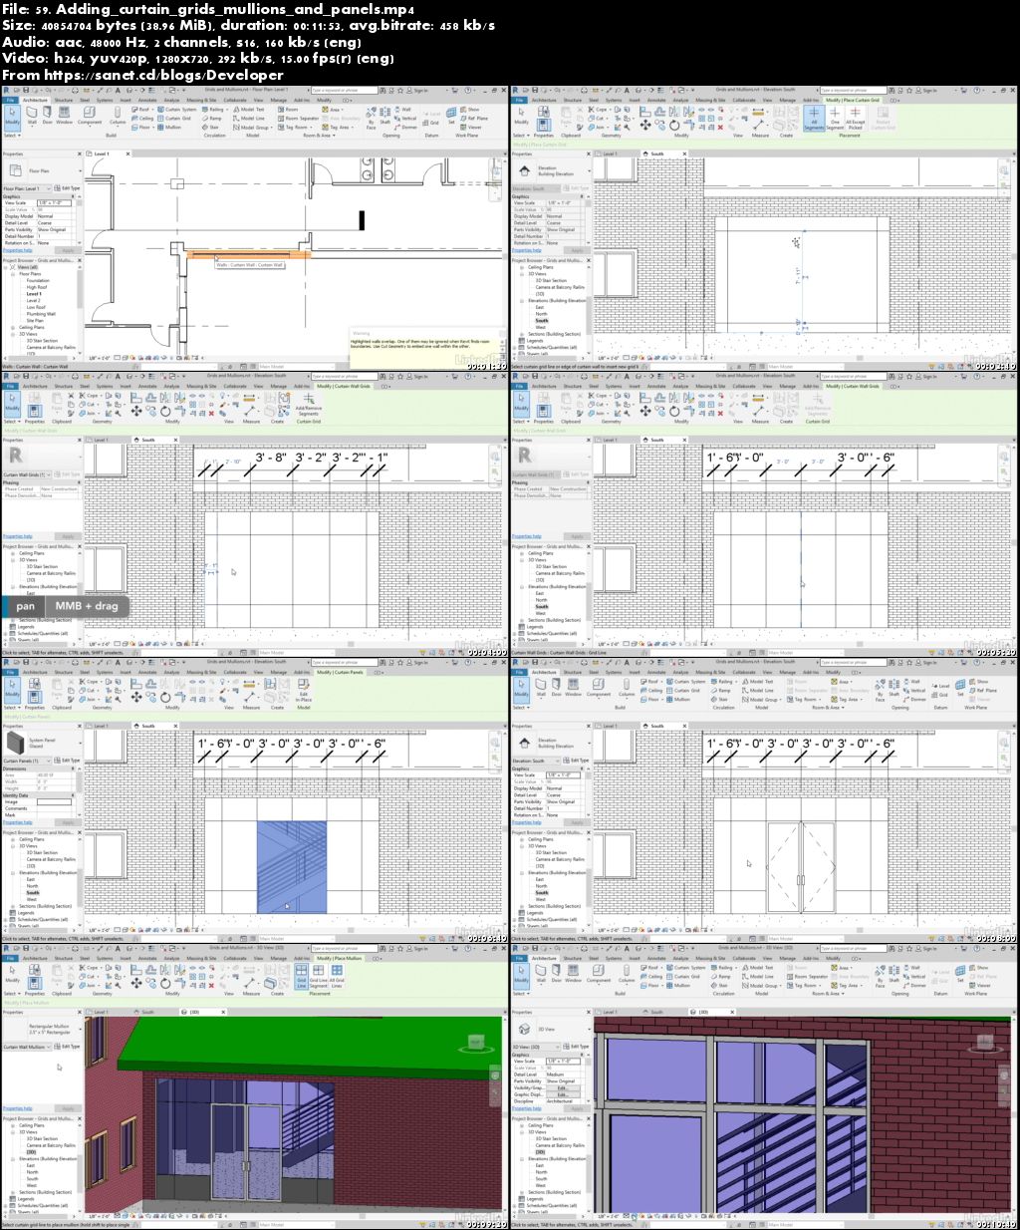
Task: Select Roof tool in 00:01:30 frame
Action: click(x=142, y=109)
